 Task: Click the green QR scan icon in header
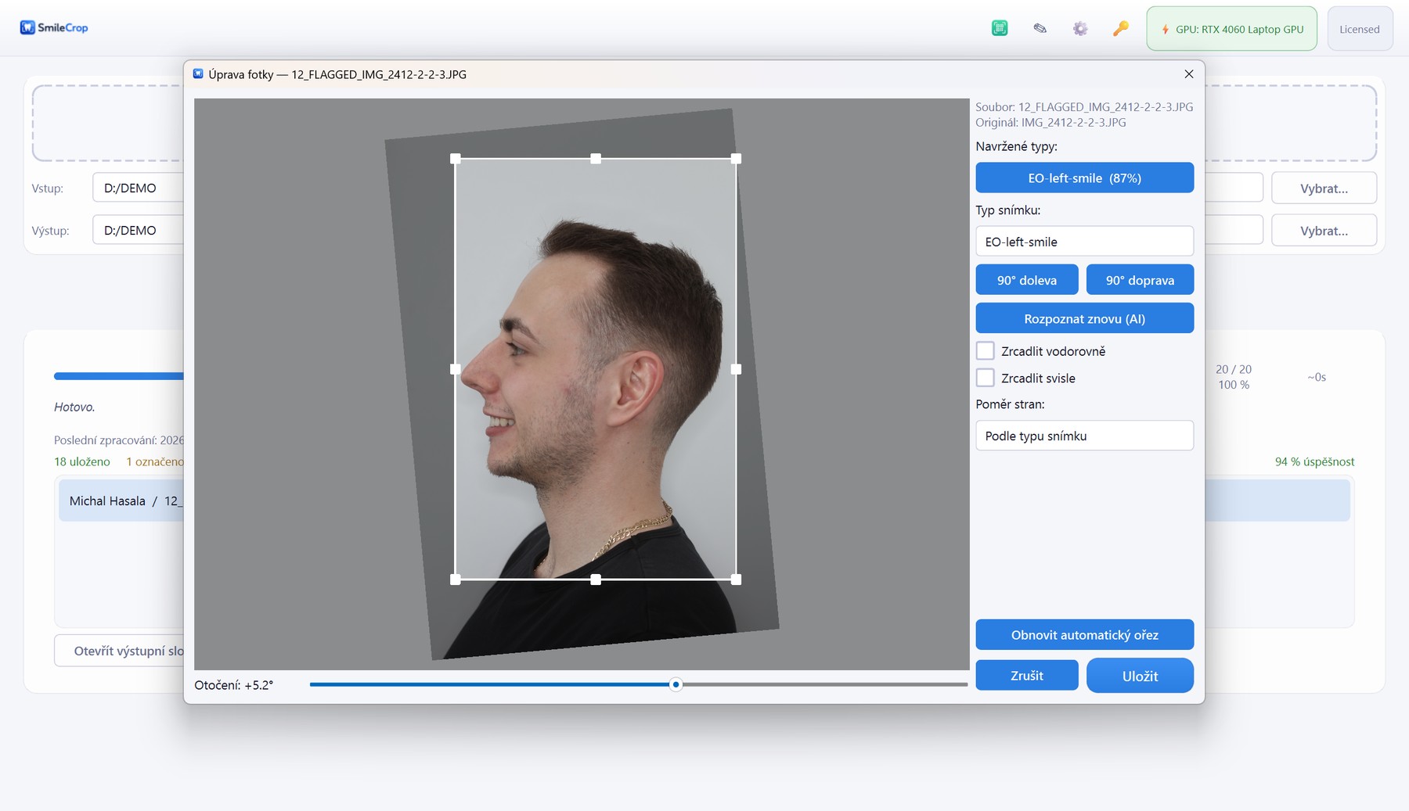[x=1000, y=28]
